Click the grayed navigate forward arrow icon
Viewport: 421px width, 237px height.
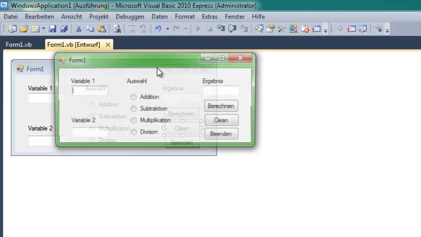click(340, 29)
